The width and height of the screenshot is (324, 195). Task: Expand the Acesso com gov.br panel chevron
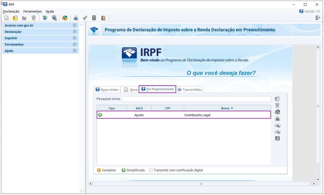(75, 25)
